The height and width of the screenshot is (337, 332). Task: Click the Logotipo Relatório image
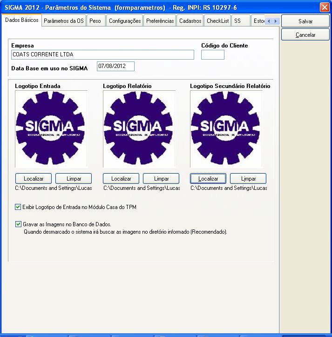pyautogui.click(x=139, y=129)
